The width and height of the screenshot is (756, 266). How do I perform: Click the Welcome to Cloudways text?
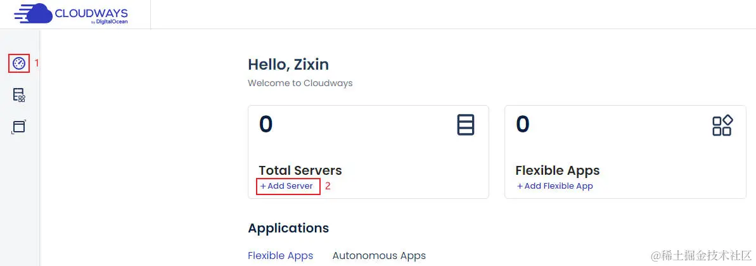300,83
